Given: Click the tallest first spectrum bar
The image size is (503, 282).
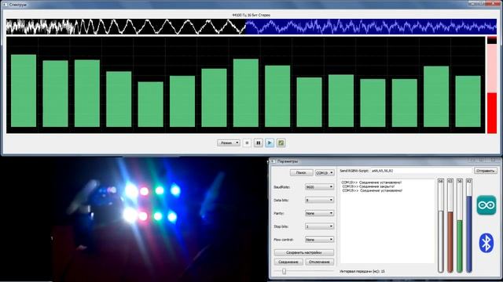Looking at the screenshot, I should click(24, 91).
